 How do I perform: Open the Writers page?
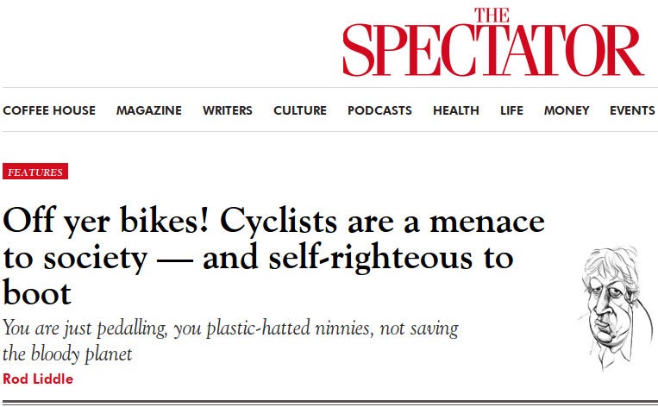(x=228, y=110)
